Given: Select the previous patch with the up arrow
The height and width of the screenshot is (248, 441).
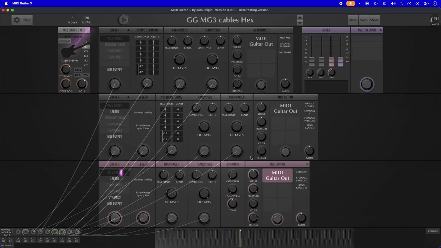Looking at the screenshot, I should tap(300, 17).
